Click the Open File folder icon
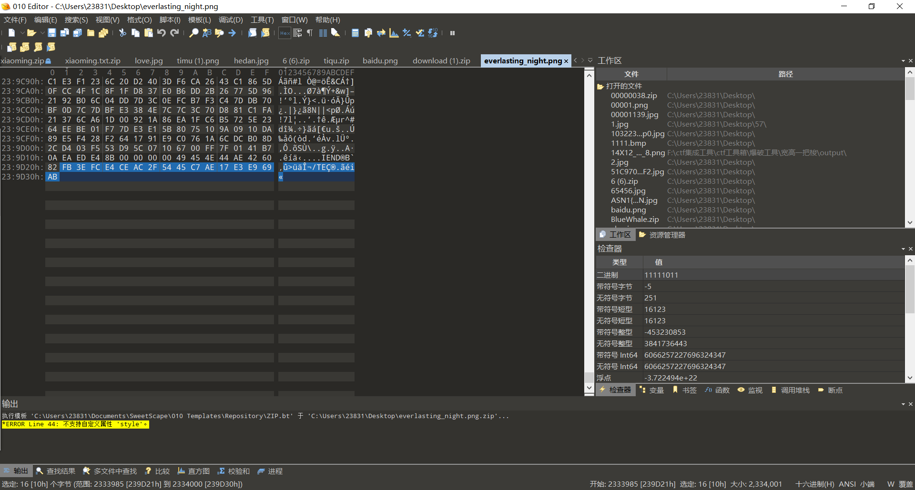Viewport: 915px width, 490px height. coord(31,33)
